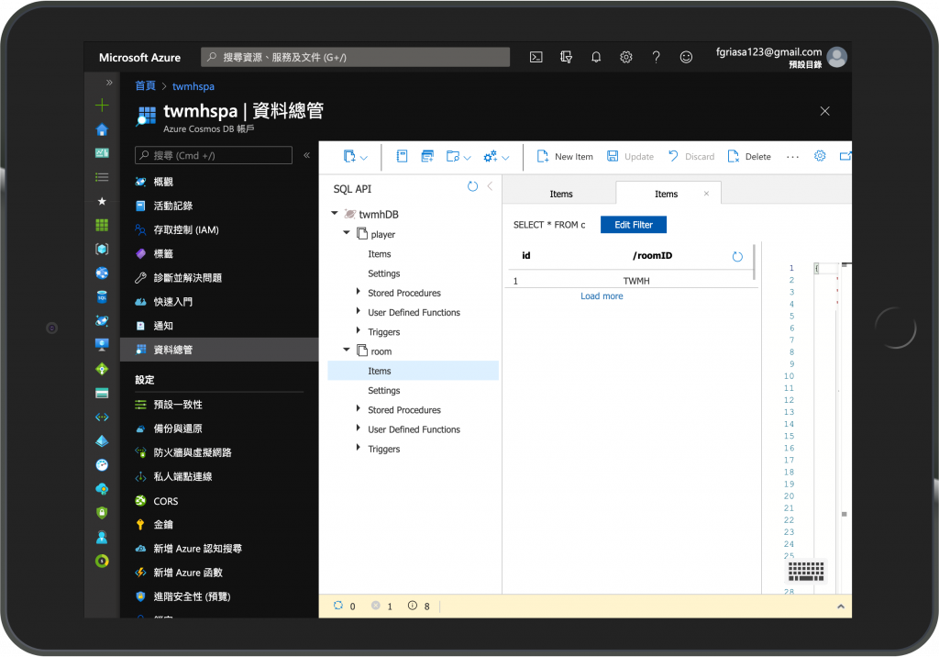Image resolution: width=939 pixels, height=657 pixels.
Task: Click the Discard button
Action: coord(691,157)
